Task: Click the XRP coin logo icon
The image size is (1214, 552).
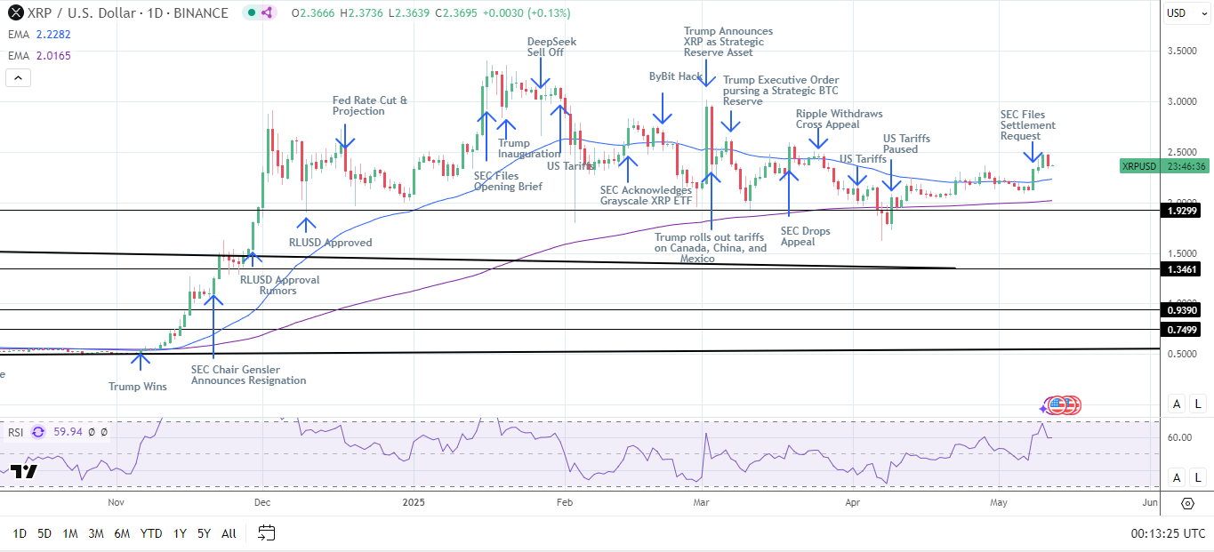Action: point(15,12)
